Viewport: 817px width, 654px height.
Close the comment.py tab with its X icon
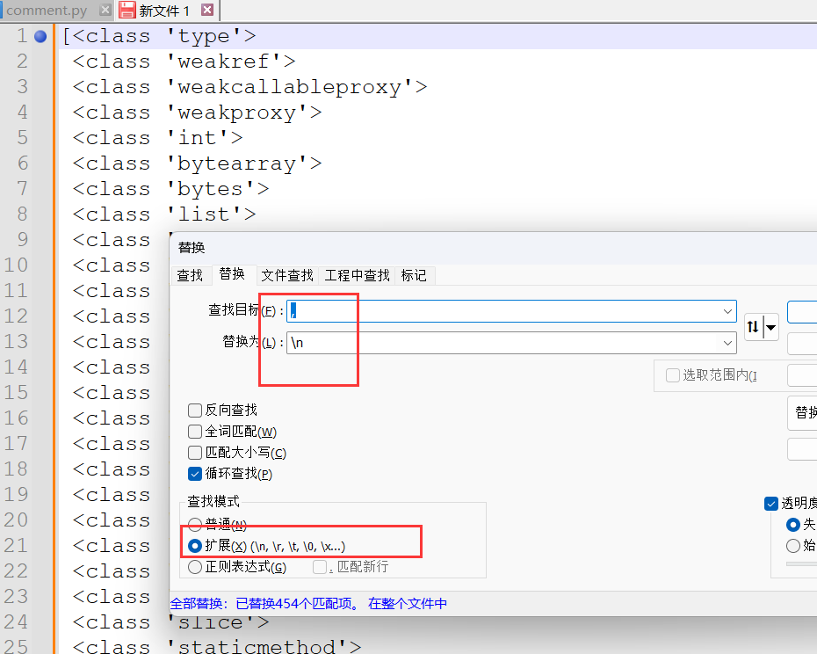click(x=105, y=11)
